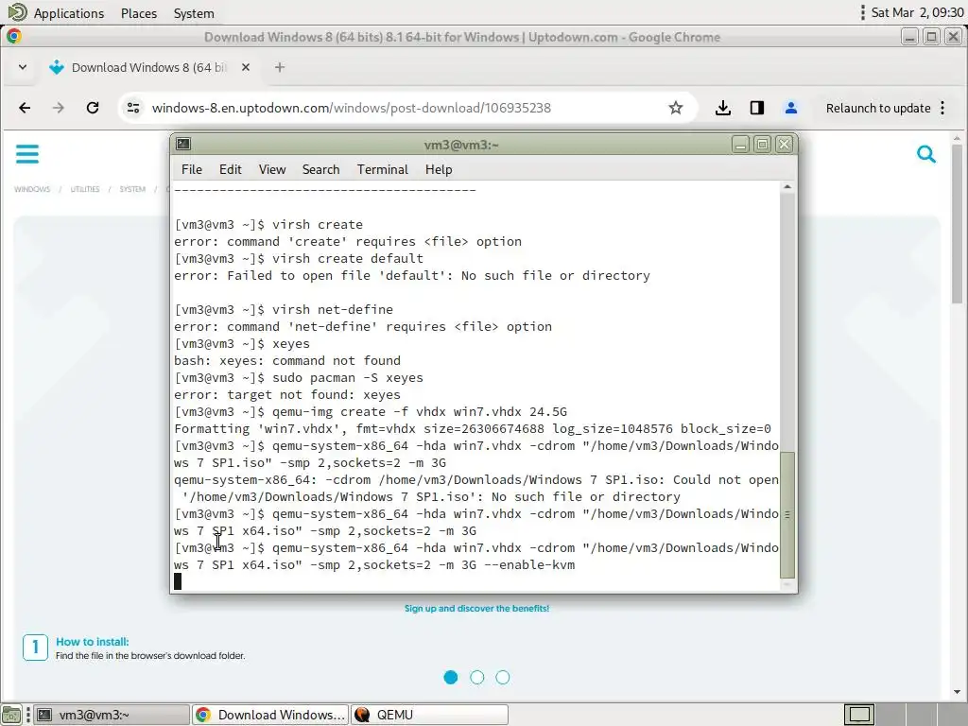The width and height of the screenshot is (968, 726).
Task: Click How to install heading
Action: point(93,642)
